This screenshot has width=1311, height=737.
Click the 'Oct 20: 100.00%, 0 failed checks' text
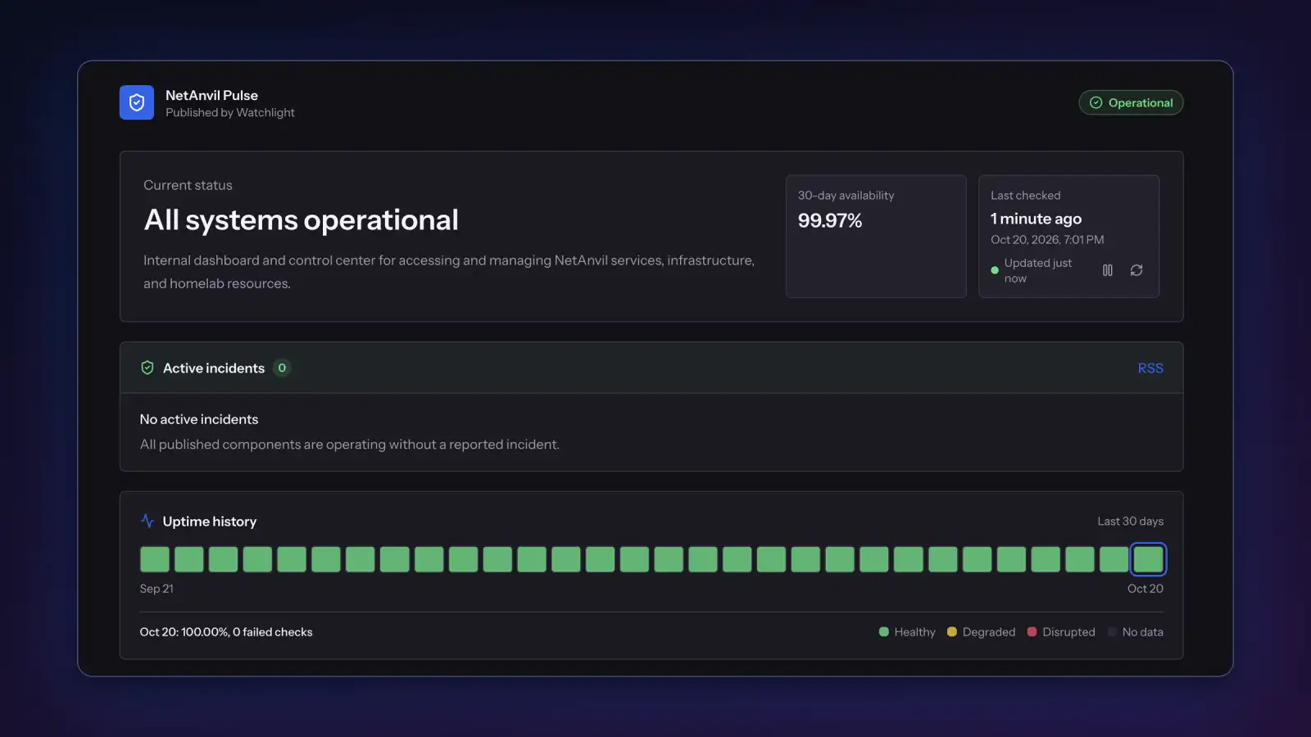pyautogui.click(x=226, y=631)
